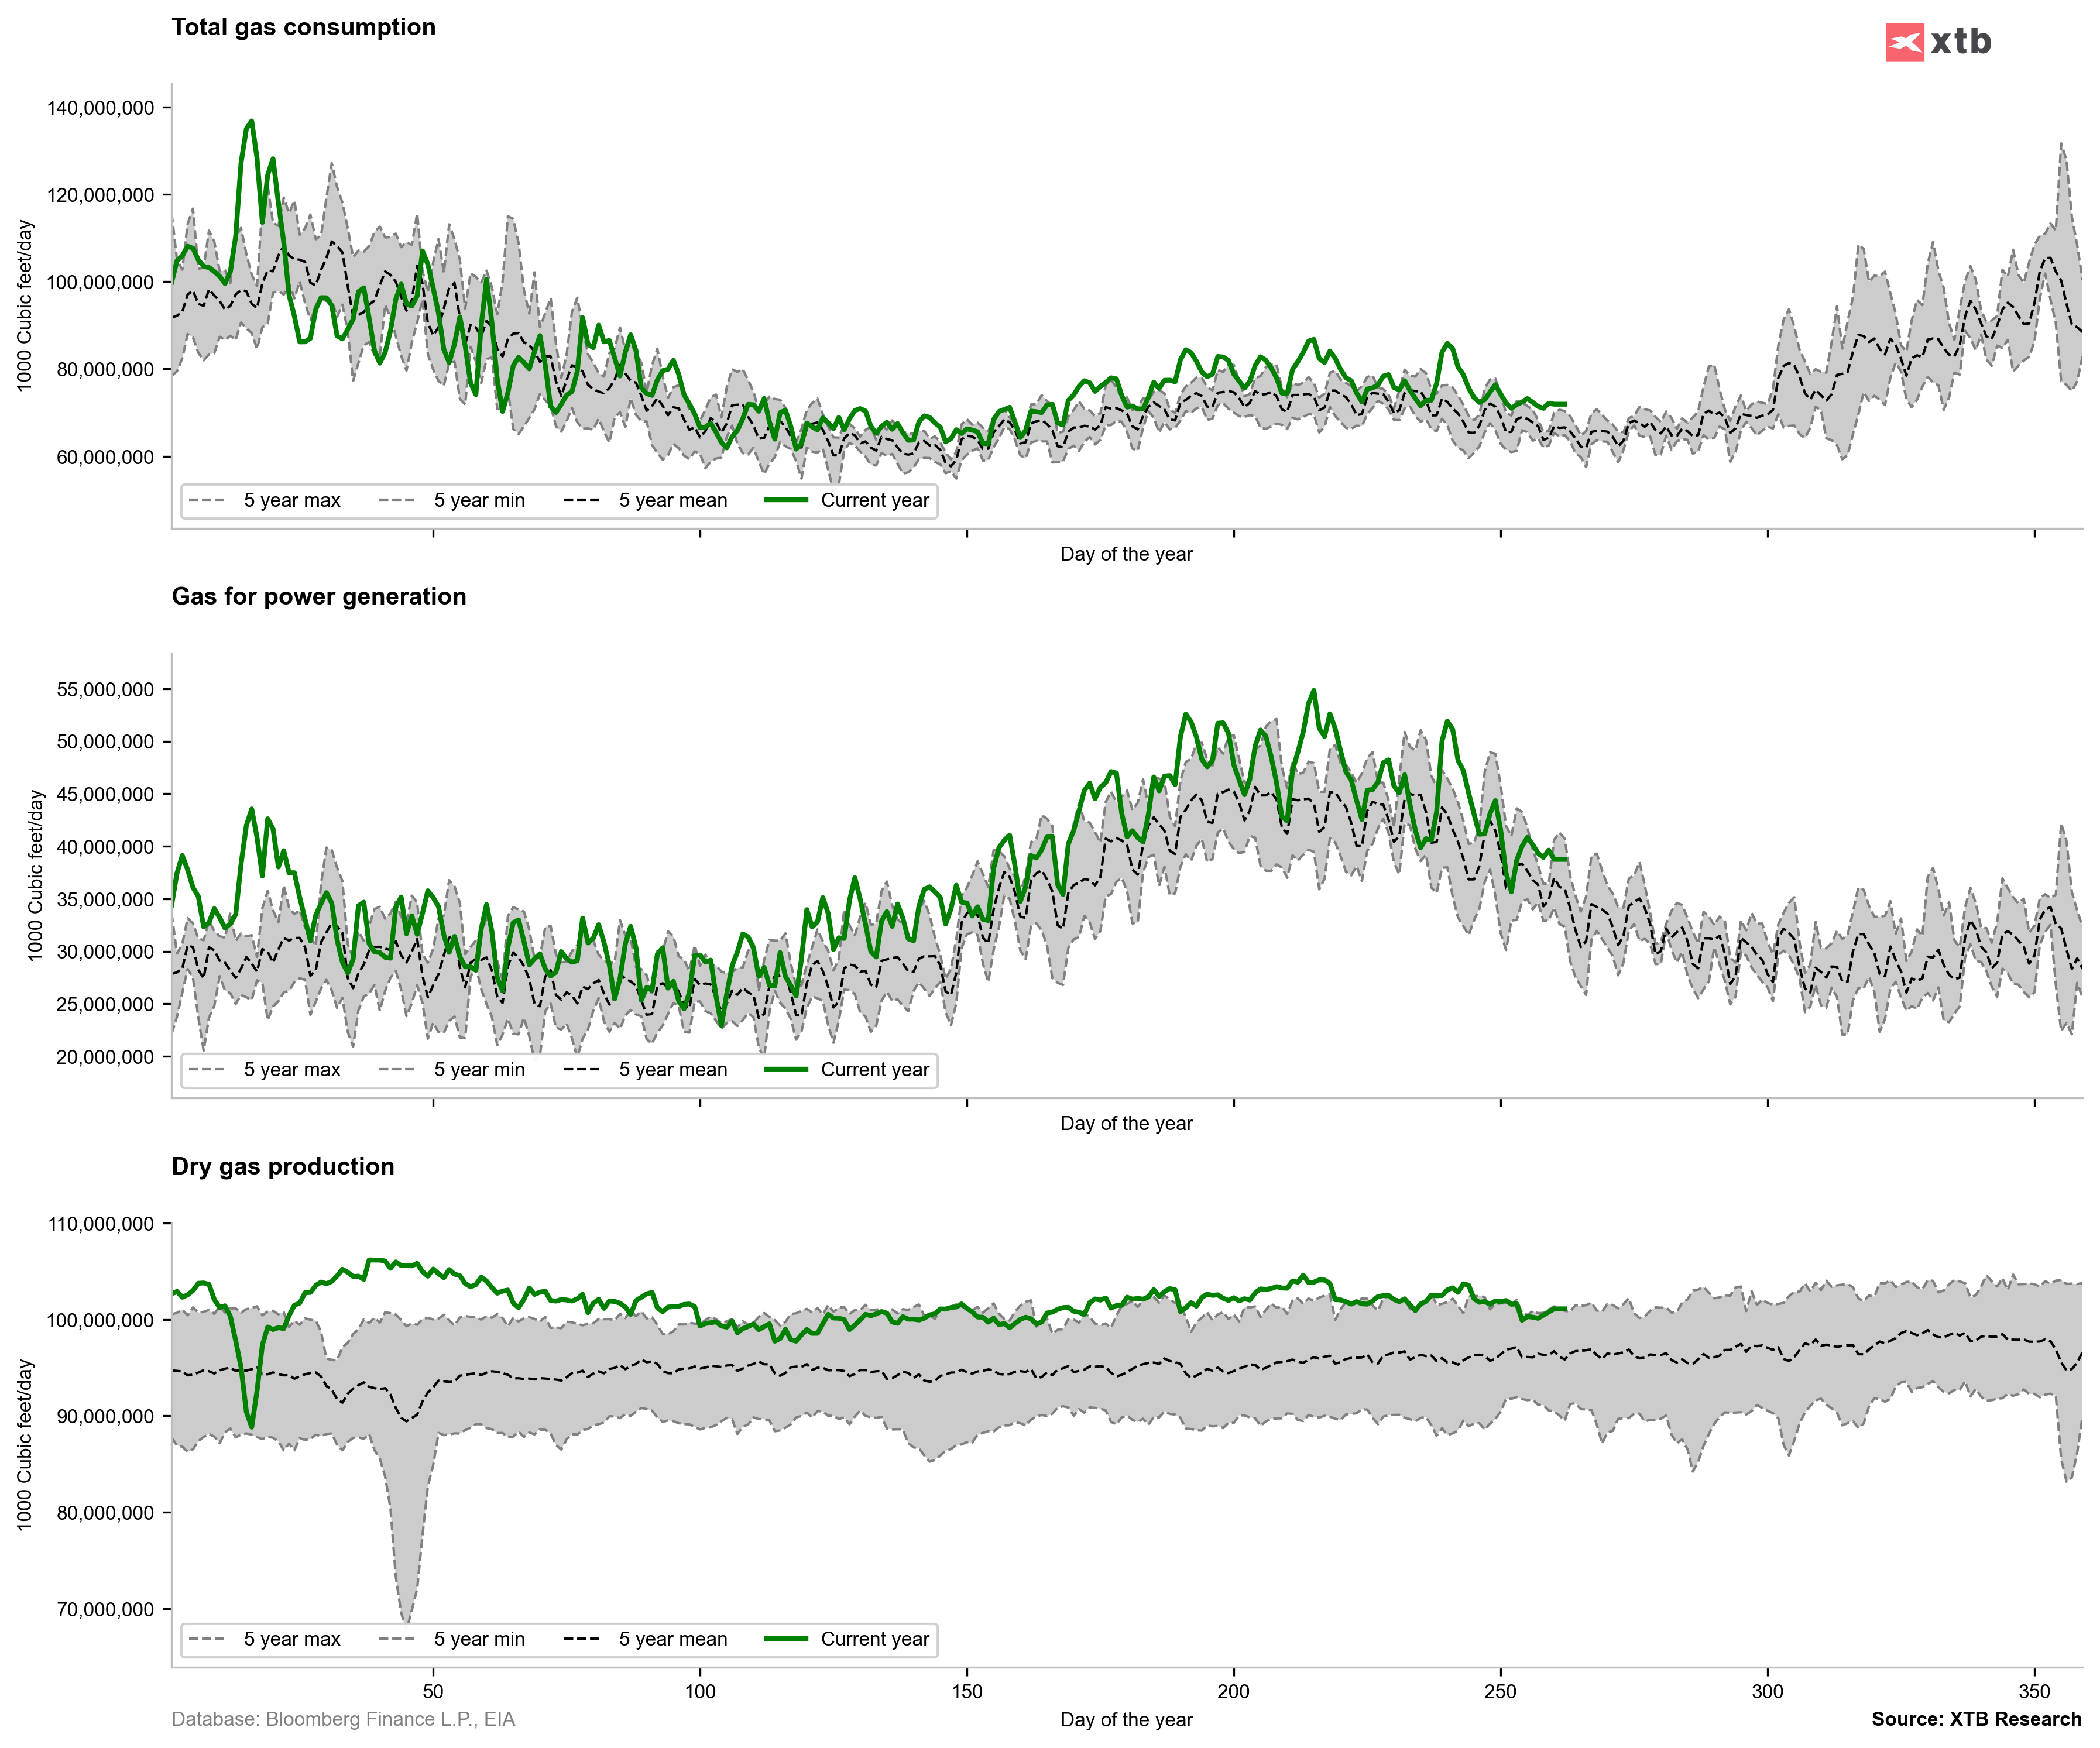Screen dimensions: 2100x1748
Task: Click the 55,000,000 y-axis tick label
Action: tap(105, 690)
